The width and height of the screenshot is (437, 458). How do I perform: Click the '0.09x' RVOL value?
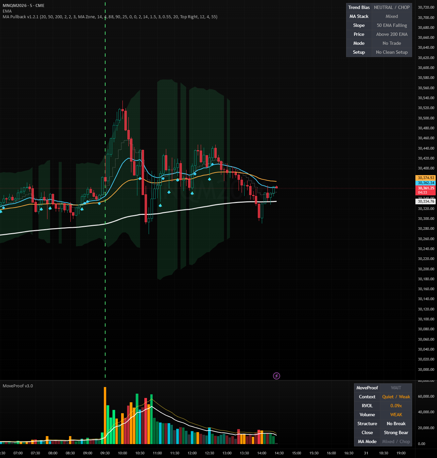coord(396,406)
